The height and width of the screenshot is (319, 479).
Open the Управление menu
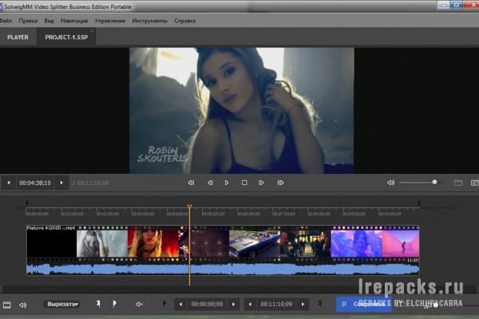[x=109, y=21]
